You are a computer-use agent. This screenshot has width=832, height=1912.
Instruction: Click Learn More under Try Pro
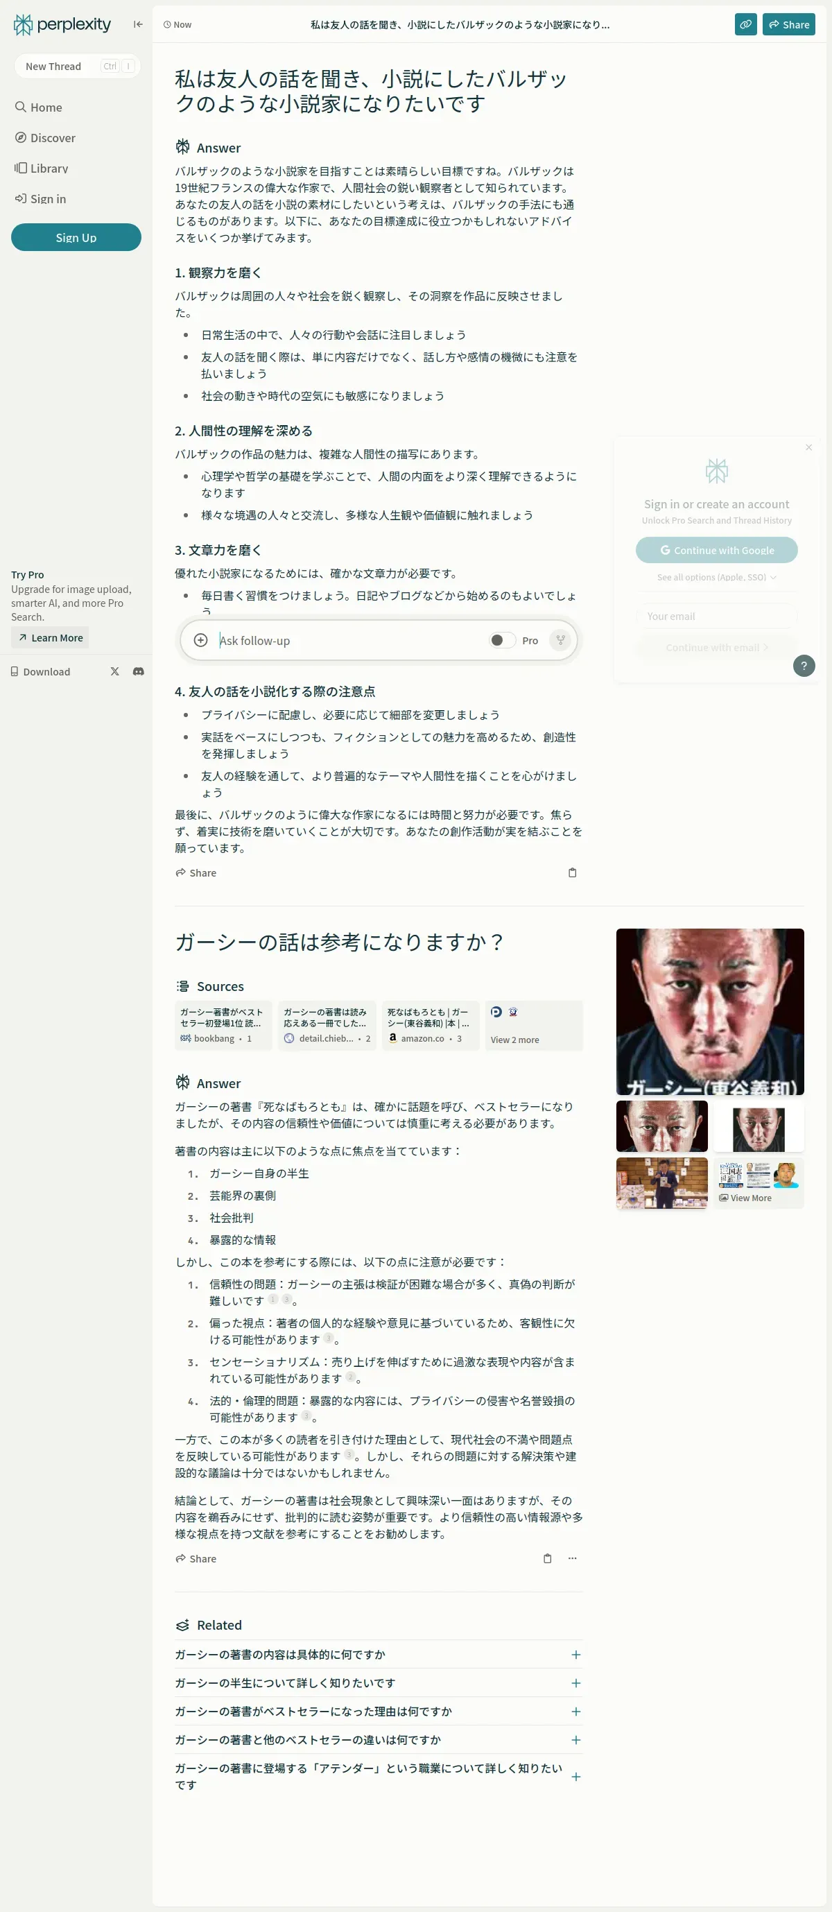[50, 637]
